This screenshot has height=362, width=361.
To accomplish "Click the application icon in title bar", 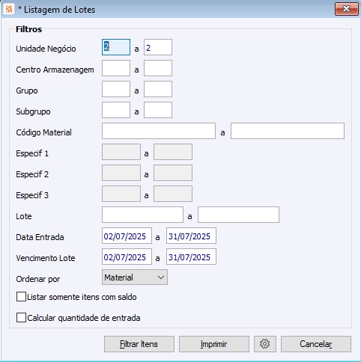I will coord(9,10).
